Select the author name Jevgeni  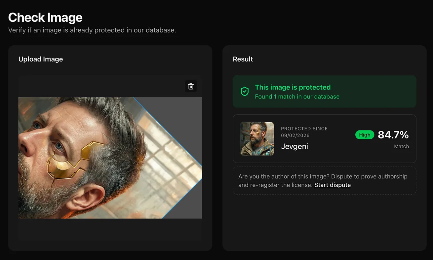click(x=295, y=146)
